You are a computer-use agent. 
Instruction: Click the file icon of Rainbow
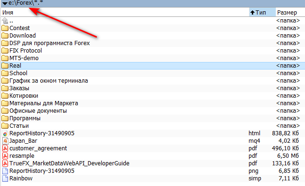5,178
